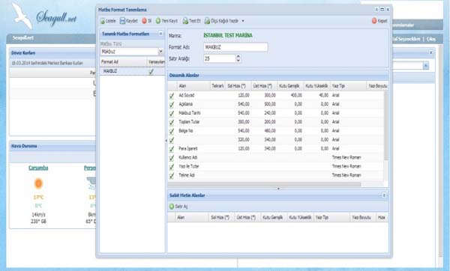Screen dimensions: 450x271
Task: Toggle the Yazı ile Tutar row checkbox
Action: [x=172, y=167]
